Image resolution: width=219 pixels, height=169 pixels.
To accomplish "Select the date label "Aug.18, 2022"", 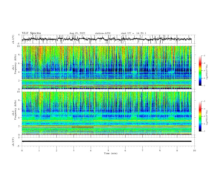I will tap(77, 33).
